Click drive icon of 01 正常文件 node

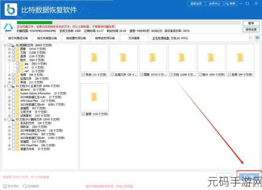[x=13, y=86]
